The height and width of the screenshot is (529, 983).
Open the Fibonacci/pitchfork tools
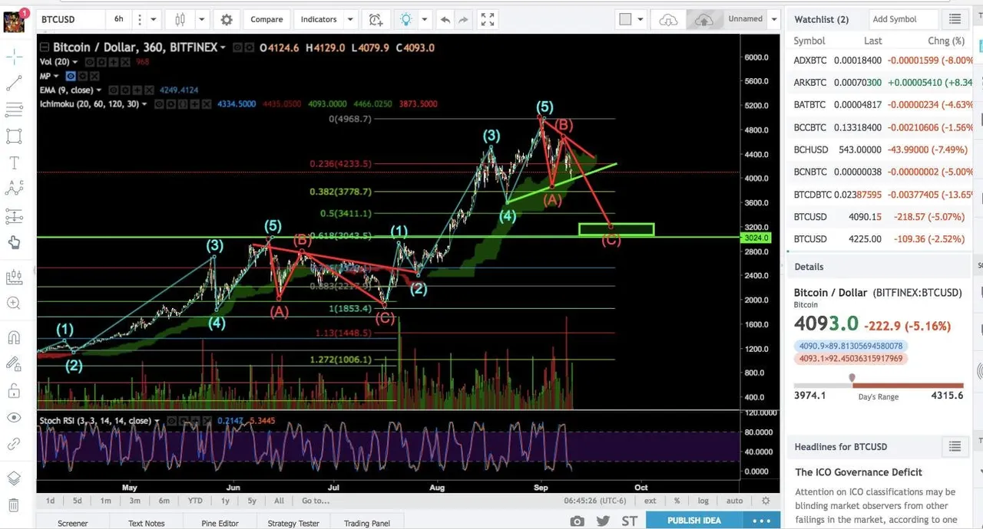tap(14, 110)
